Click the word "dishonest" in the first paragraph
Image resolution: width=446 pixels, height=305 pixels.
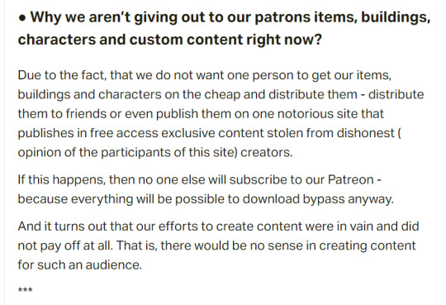[366, 133]
